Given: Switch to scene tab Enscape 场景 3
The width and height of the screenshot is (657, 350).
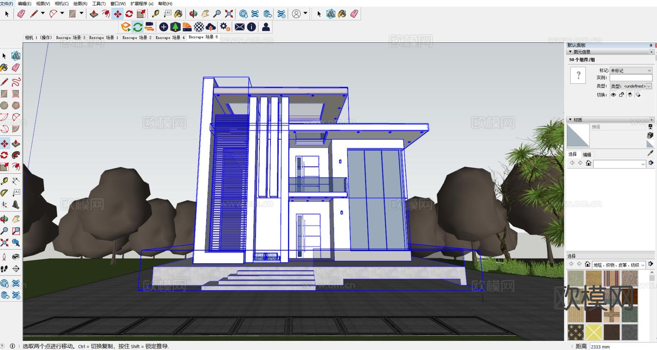Looking at the screenshot, I should click(70, 38).
